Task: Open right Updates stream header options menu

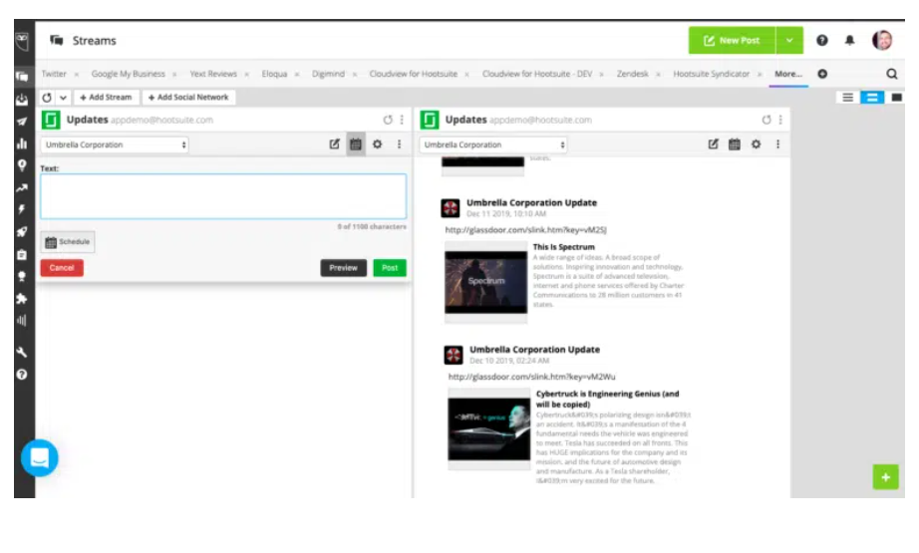Action: pos(780,120)
